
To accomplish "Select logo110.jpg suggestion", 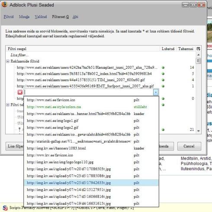I will [x=91, y=162].
